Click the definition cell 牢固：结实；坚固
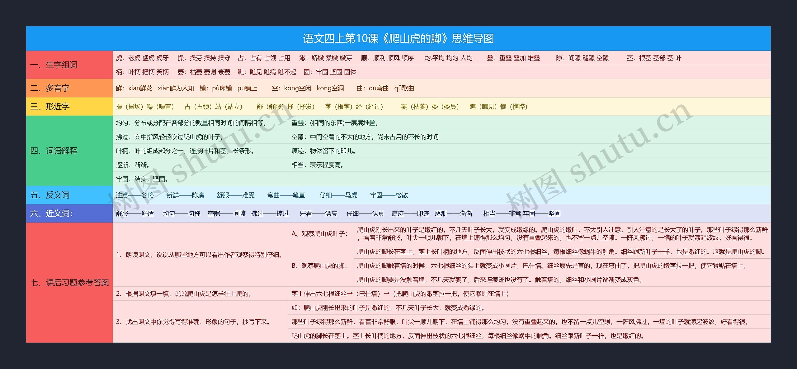797x369 pixels. tap(441, 179)
